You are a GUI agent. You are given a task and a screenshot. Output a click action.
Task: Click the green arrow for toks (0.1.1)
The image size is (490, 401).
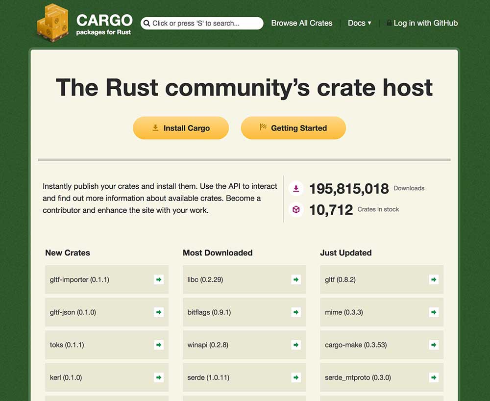(159, 345)
